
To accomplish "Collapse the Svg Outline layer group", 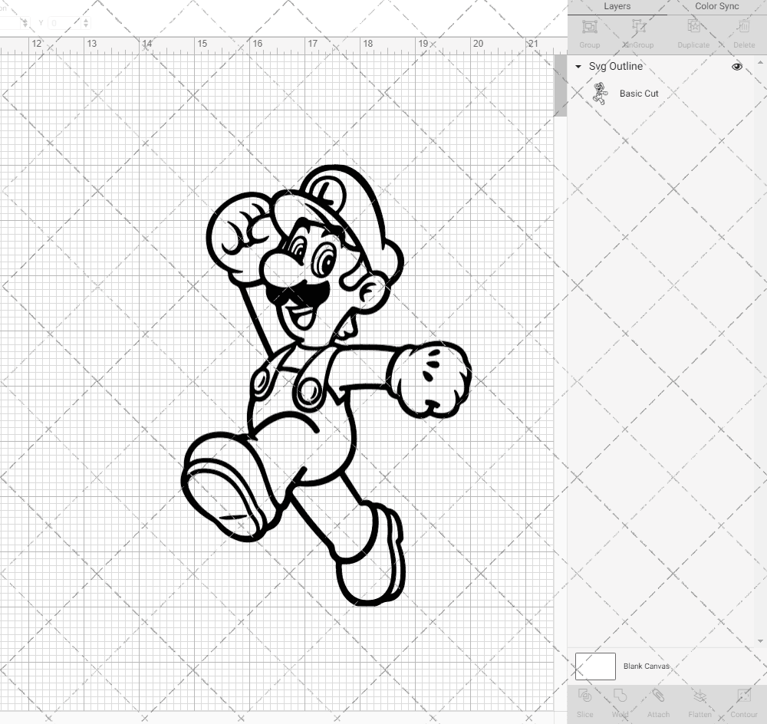I will [578, 67].
